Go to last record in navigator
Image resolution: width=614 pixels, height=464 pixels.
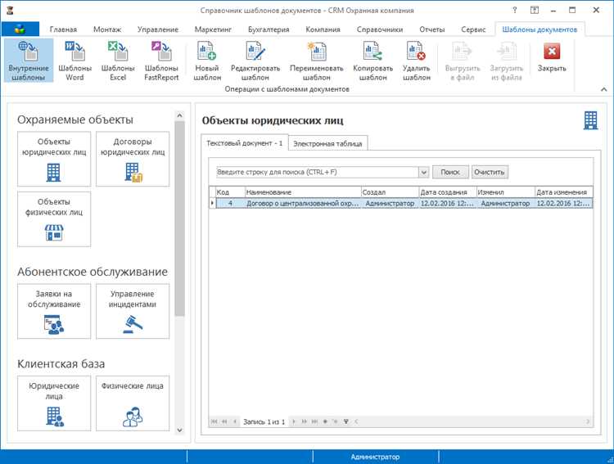(314, 421)
